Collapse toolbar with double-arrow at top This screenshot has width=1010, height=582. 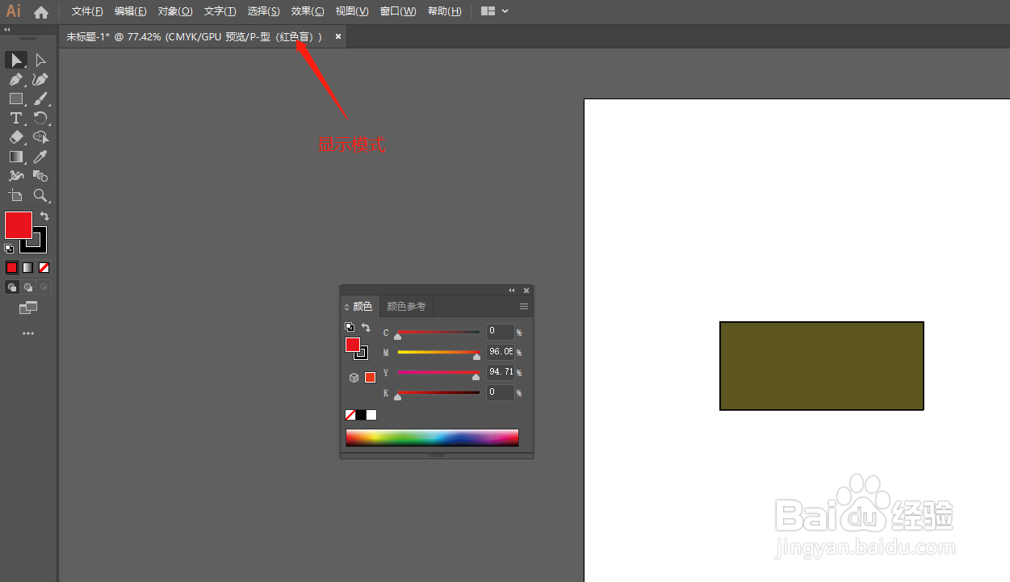(7, 30)
